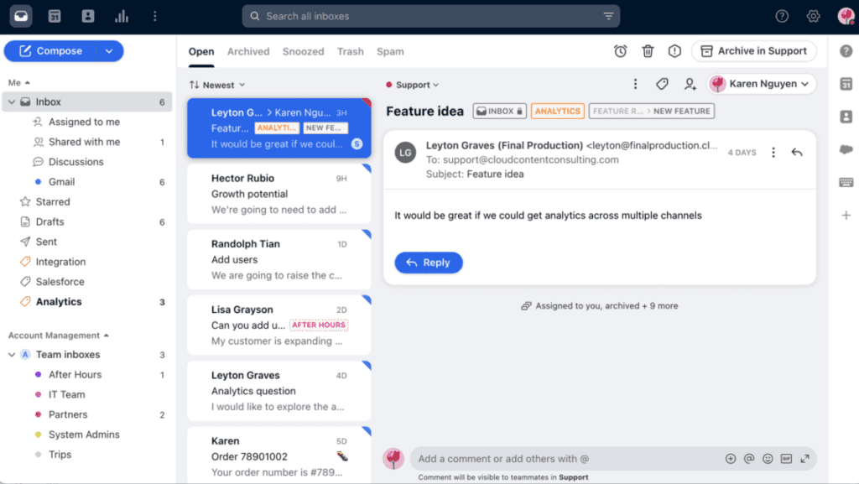859x484 pixels.
Task: Open the Compose split-button dropdown arrow
Action: (110, 50)
